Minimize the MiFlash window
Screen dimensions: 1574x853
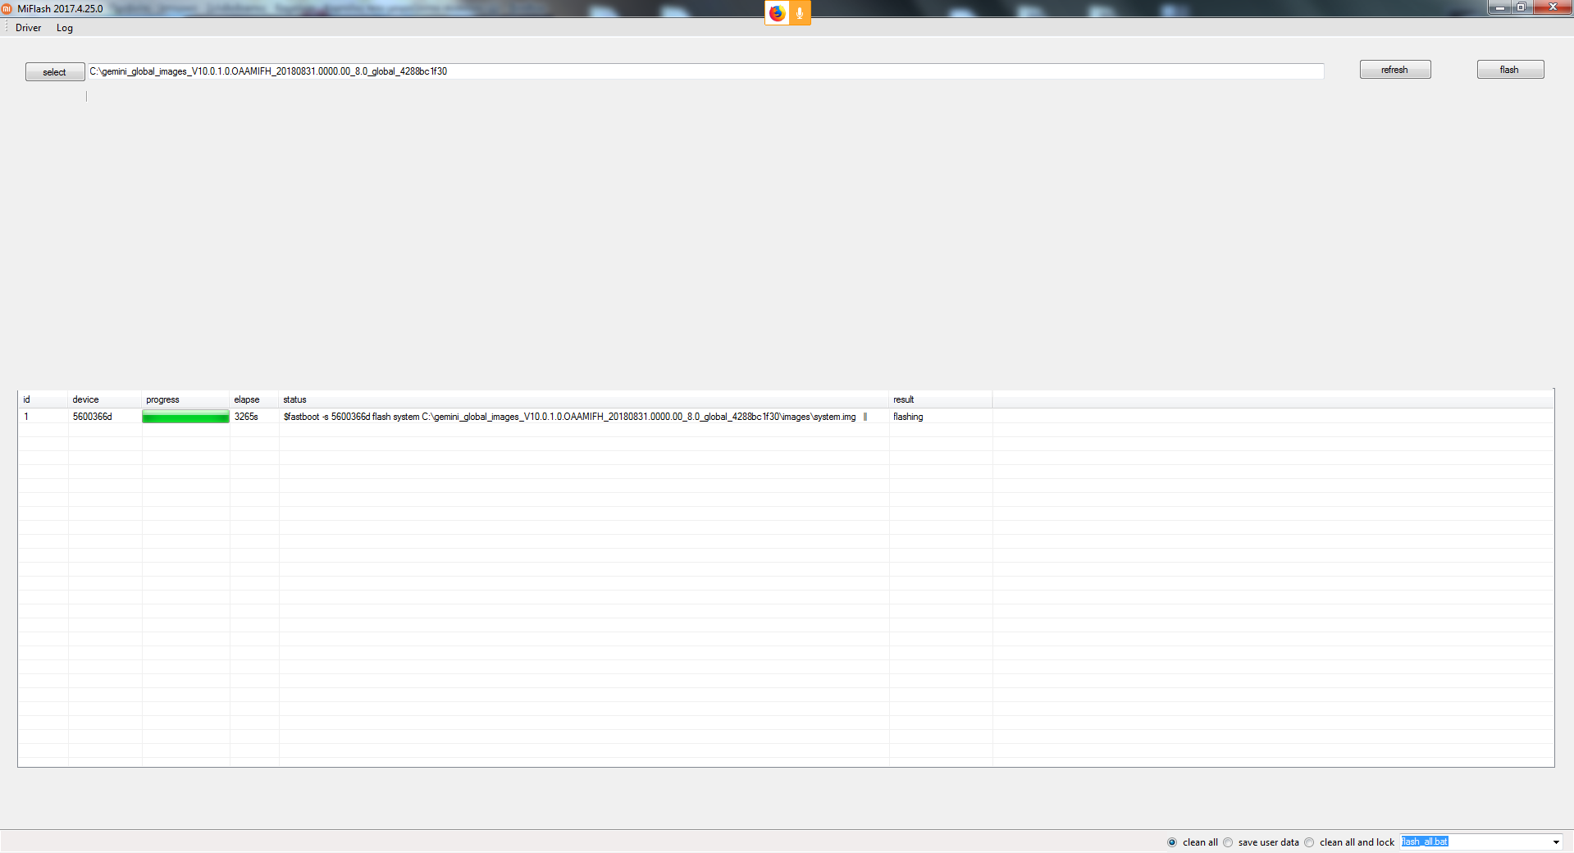pos(1499,7)
